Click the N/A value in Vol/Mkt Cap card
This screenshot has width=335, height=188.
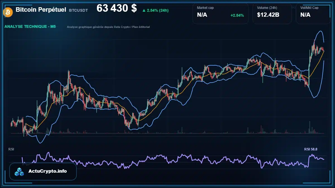(305, 15)
